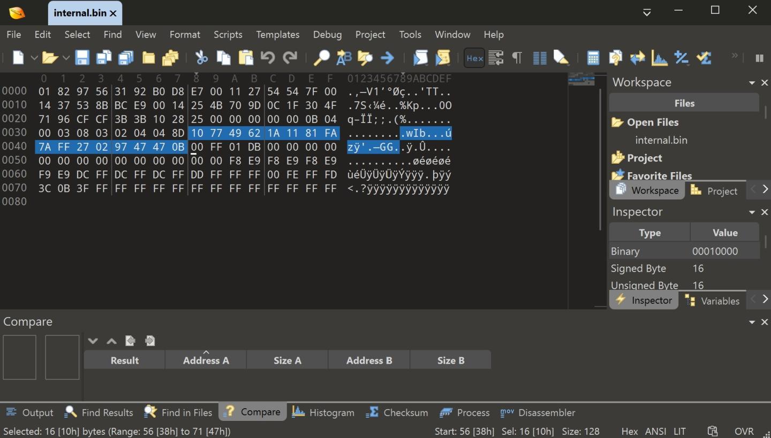771x438 pixels.
Task: Close the internal.bin file tab
Action: click(113, 13)
